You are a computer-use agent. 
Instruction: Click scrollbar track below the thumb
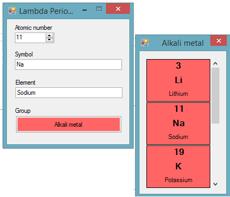(x=216, y=152)
